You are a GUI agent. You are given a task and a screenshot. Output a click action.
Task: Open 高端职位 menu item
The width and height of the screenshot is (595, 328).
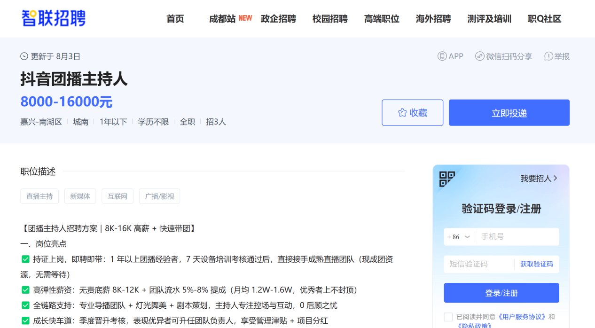(382, 19)
